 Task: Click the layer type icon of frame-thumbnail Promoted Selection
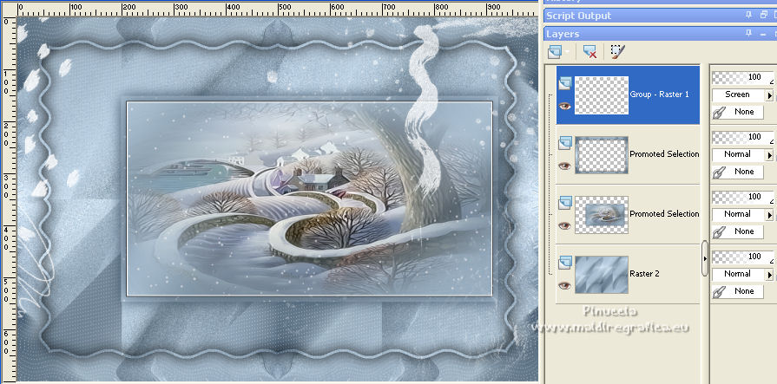(x=565, y=143)
